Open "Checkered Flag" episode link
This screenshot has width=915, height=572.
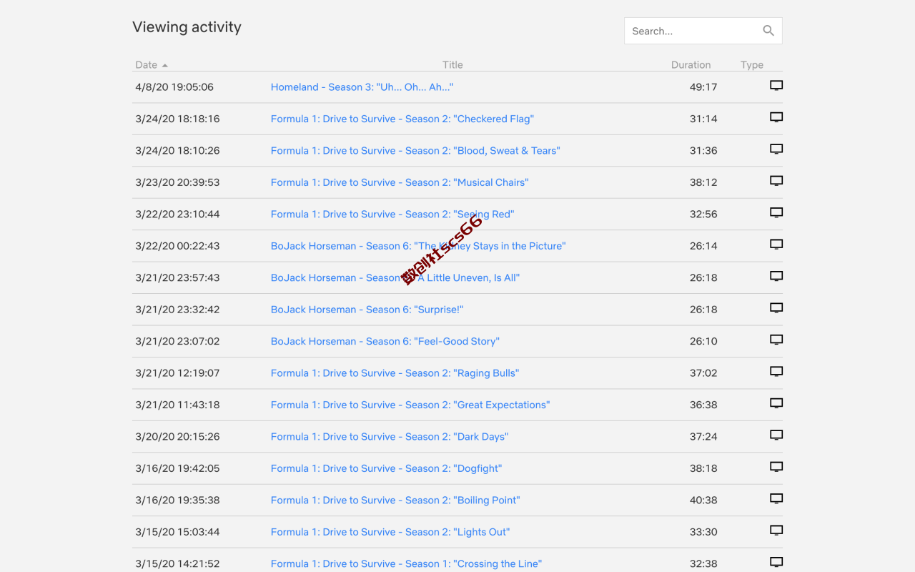[x=402, y=119]
